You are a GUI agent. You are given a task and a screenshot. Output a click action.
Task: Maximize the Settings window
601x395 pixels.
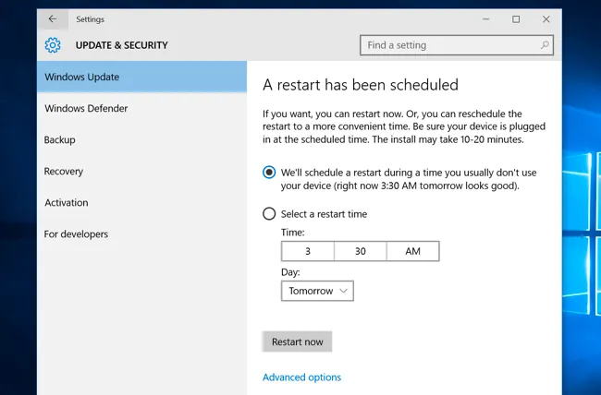pyautogui.click(x=516, y=19)
